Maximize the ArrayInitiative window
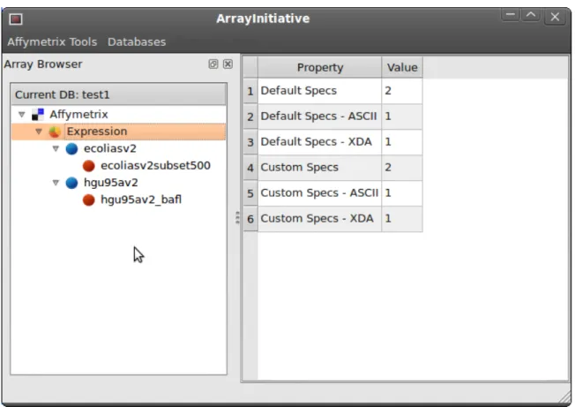 click(x=531, y=15)
